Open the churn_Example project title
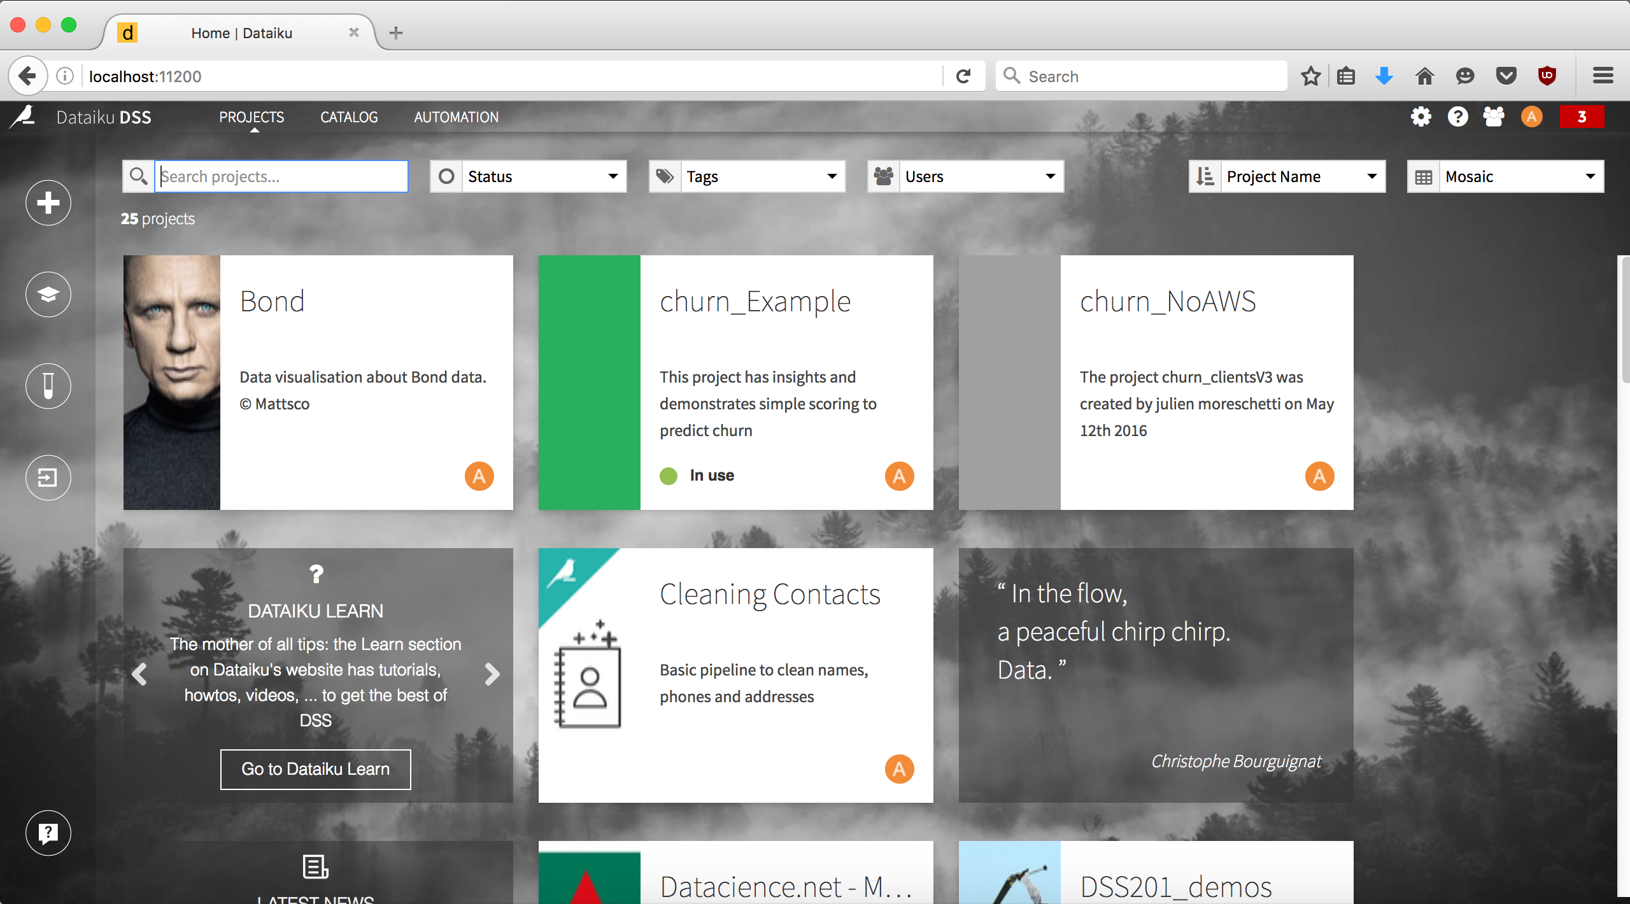The width and height of the screenshot is (1630, 904). pos(755,301)
